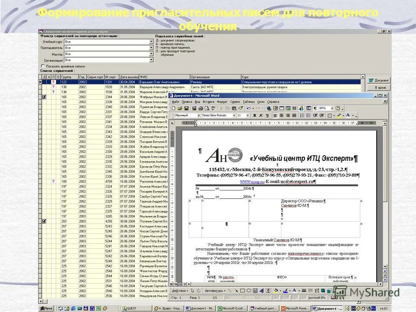416x312 pixels.
Task: Click the bulleted list icon
Action: 308,115
